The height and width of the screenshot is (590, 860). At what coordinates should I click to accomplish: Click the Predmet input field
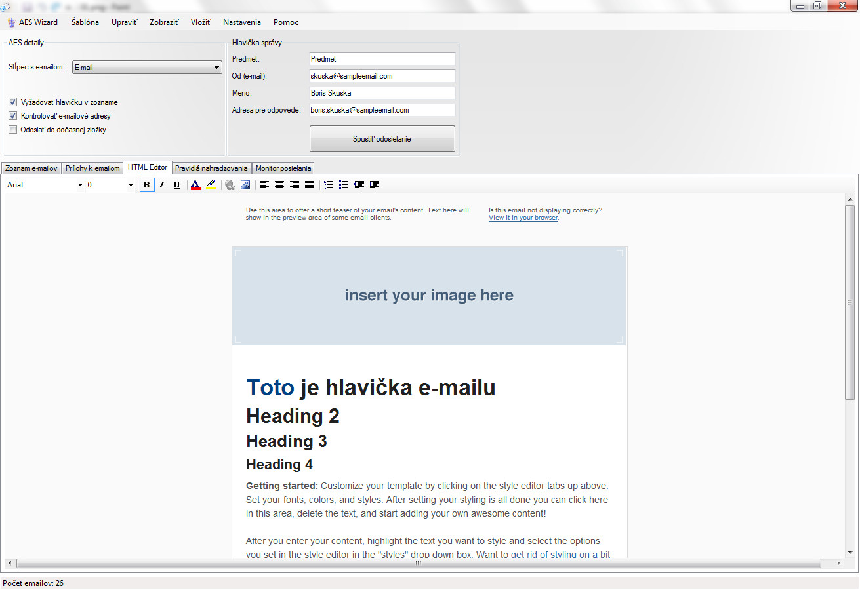pyautogui.click(x=382, y=59)
